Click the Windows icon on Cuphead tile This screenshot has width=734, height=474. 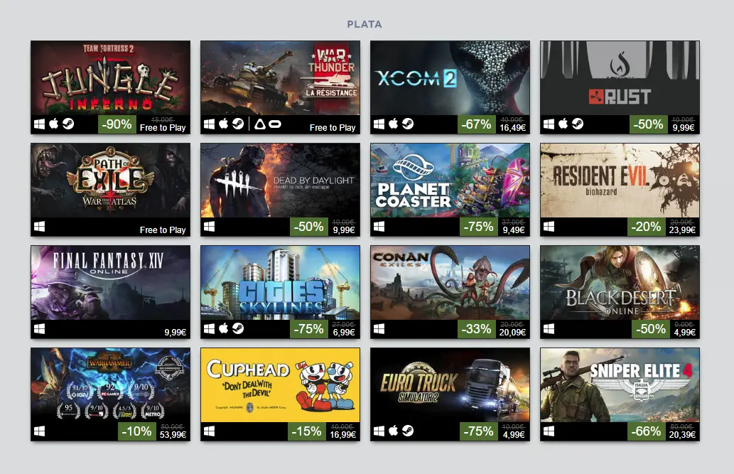pos(209,431)
